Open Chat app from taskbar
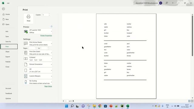This screenshot has width=194, height=109. (83, 106)
